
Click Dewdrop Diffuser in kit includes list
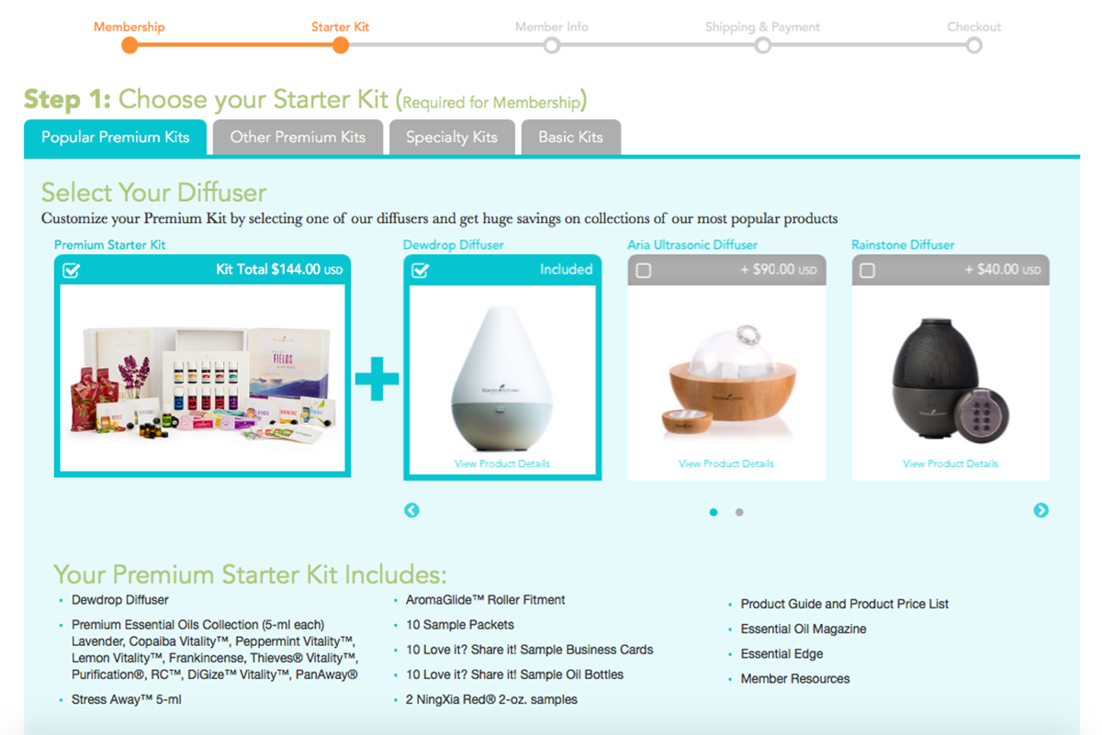coord(120,600)
